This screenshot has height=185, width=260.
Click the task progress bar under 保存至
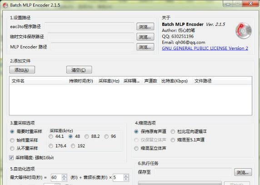180,183
